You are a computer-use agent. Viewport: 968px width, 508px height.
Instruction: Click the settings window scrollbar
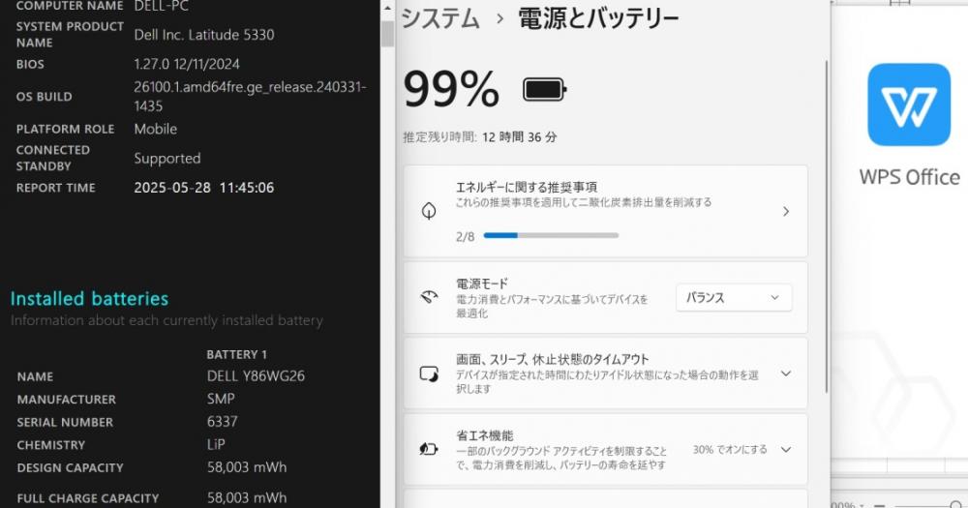826,226
